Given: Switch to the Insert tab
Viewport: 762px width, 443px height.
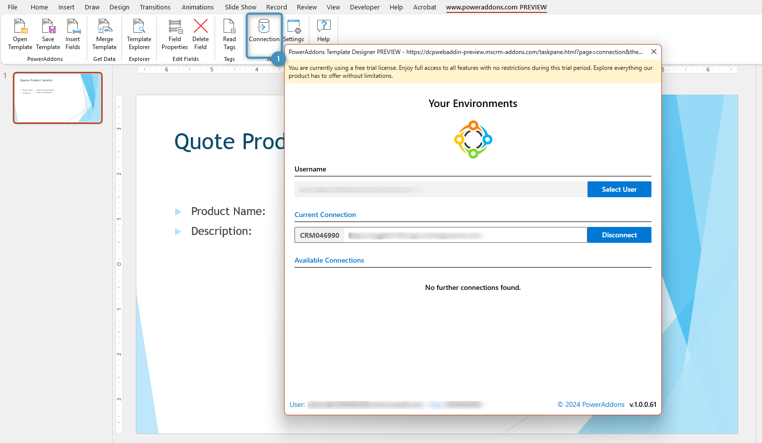Looking at the screenshot, I should pyautogui.click(x=66, y=7).
